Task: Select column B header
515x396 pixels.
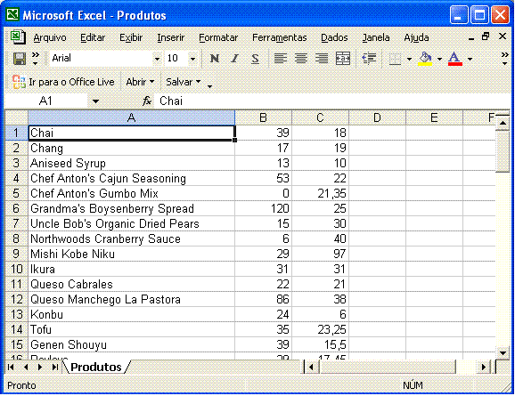Action: [x=263, y=117]
